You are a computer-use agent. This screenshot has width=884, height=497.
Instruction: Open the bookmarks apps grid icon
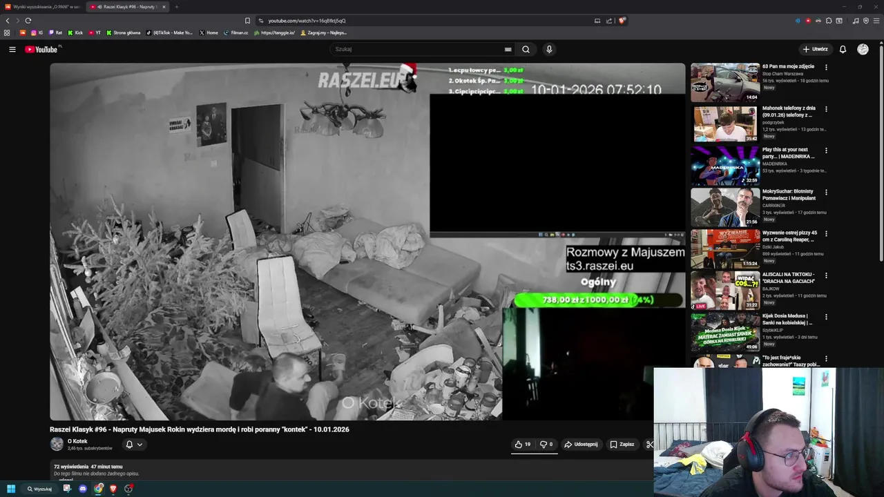[x=7, y=32]
